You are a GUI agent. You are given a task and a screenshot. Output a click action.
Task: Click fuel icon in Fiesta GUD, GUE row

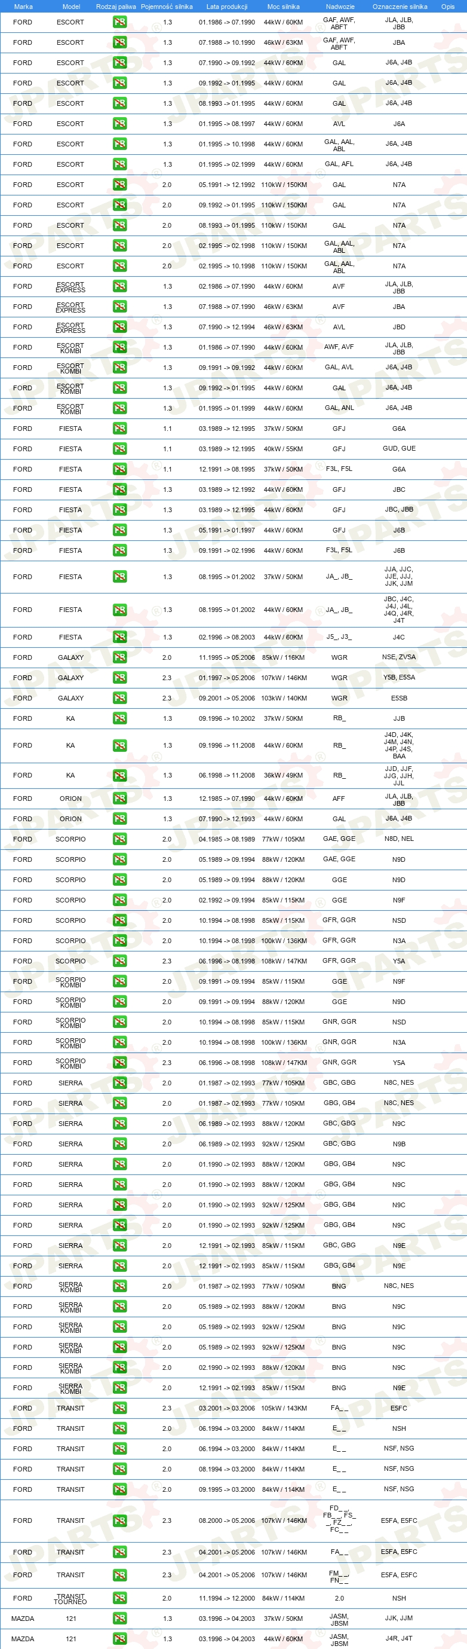click(x=119, y=449)
